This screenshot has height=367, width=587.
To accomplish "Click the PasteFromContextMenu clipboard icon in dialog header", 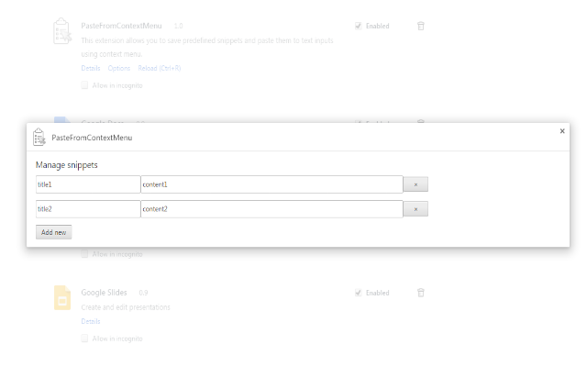I will tap(39, 137).
